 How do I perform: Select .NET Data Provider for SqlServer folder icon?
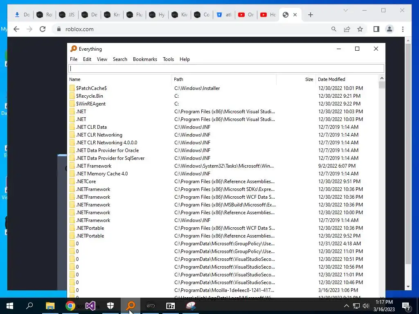[72, 158]
